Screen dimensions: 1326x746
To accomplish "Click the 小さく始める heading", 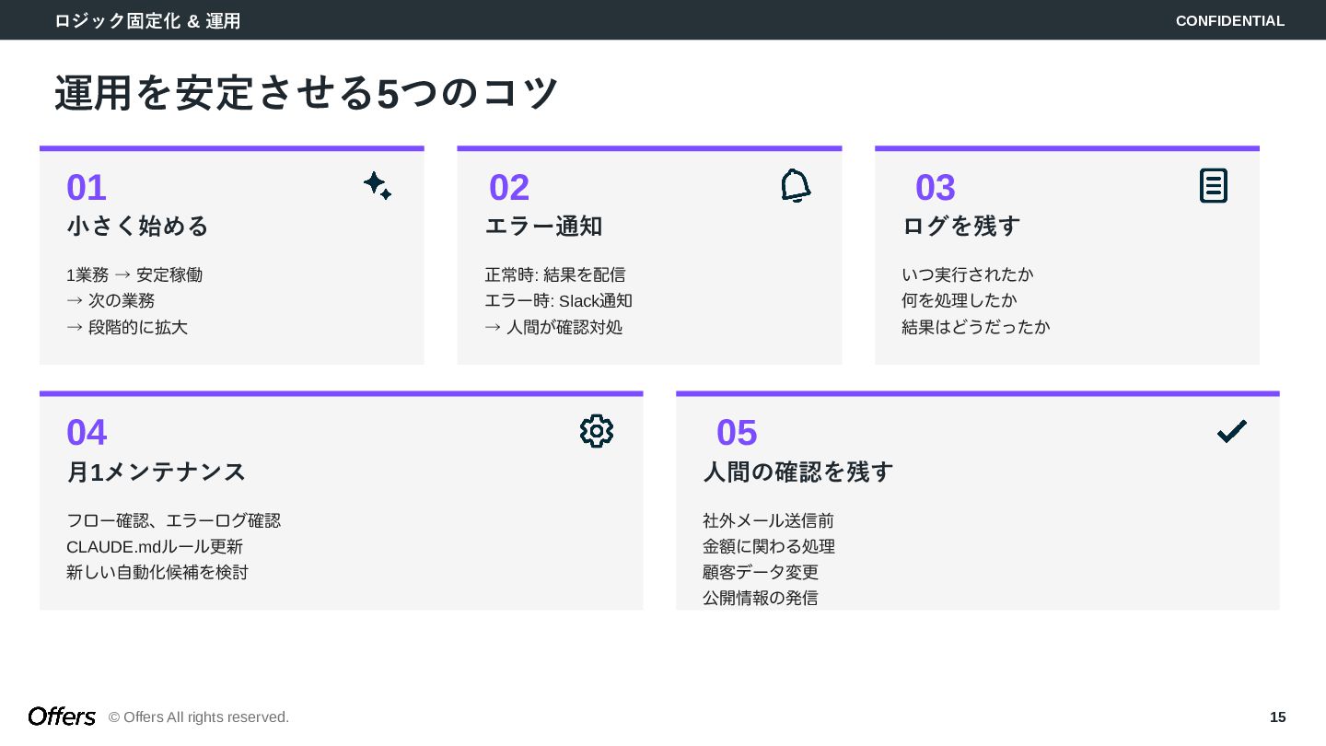I will (x=138, y=227).
